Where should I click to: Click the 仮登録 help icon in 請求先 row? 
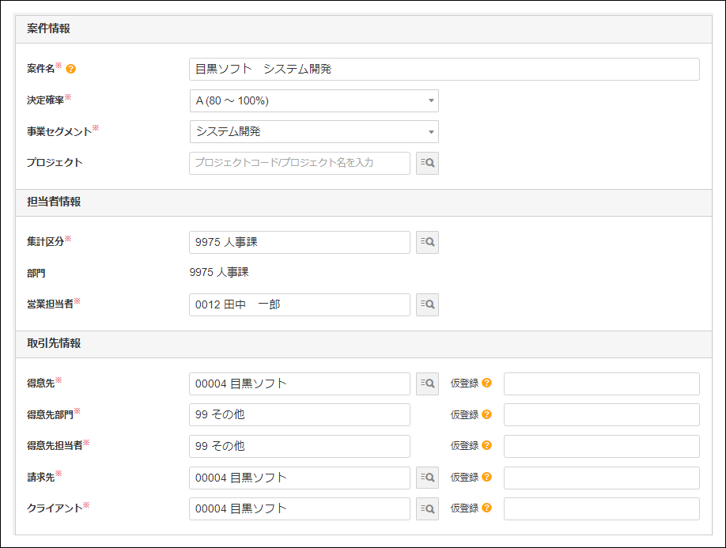[487, 478]
